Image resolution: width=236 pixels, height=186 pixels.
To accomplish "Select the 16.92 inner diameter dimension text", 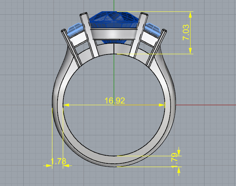I will point(115,100).
